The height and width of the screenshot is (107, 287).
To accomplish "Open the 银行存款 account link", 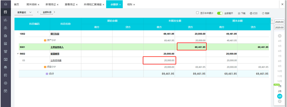I will pyautogui.click(x=55, y=34).
